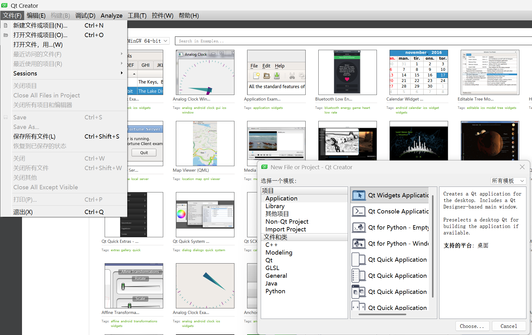Select 退出(X) to quit Qt Creator
Image resolution: width=532 pixels, height=335 pixels.
(x=64, y=212)
